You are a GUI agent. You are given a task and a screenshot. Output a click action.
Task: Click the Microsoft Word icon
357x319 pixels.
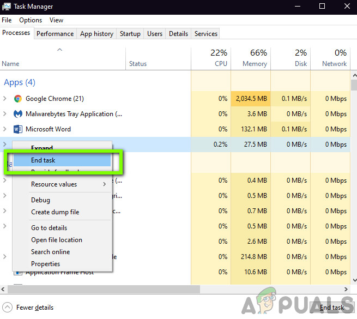[18, 129]
